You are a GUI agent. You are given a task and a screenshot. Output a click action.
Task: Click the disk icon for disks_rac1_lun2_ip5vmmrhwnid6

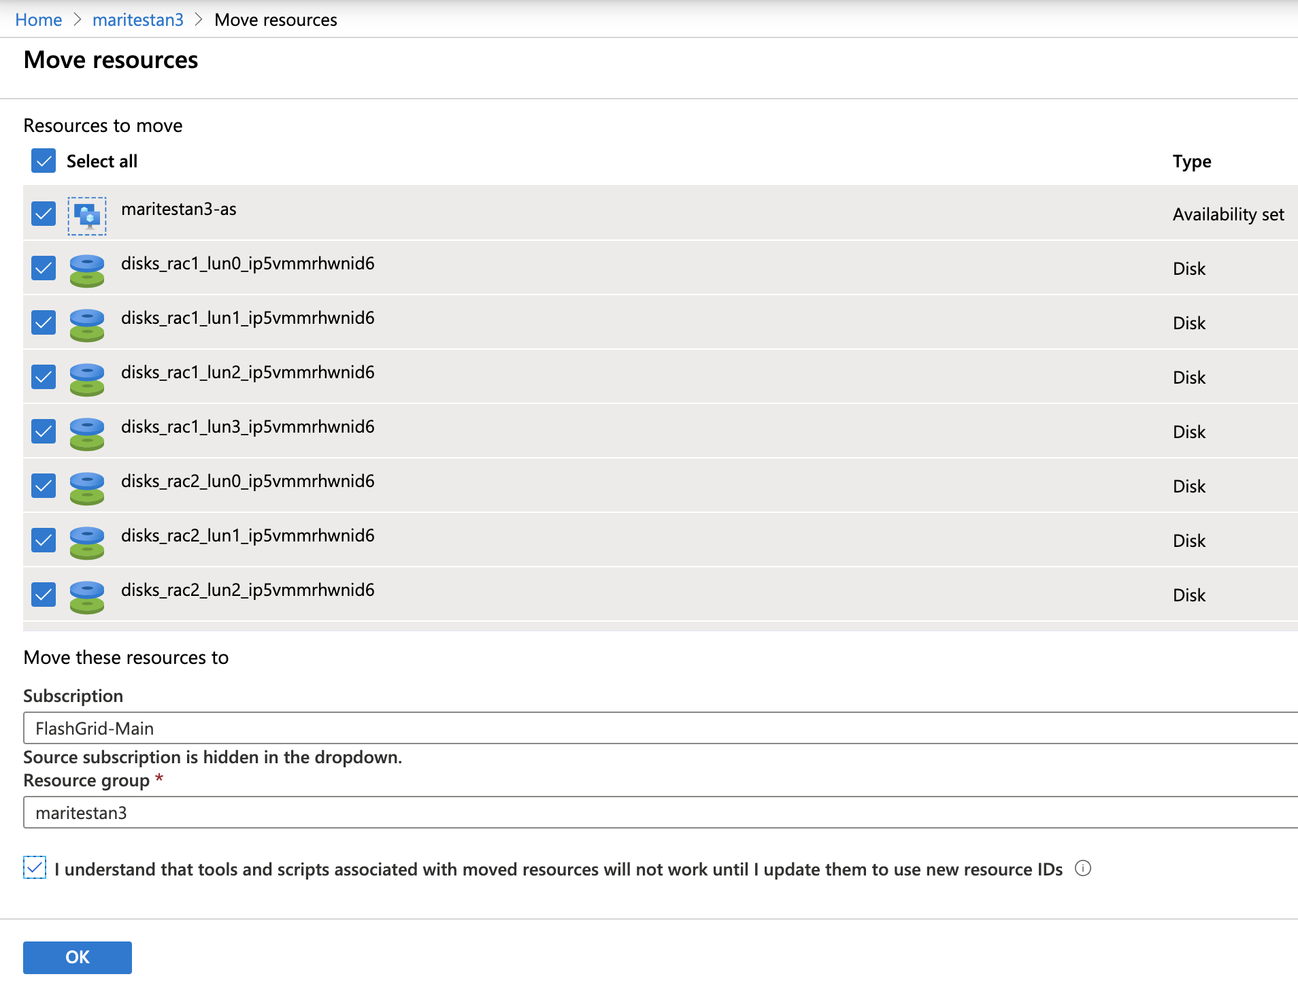pos(87,378)
